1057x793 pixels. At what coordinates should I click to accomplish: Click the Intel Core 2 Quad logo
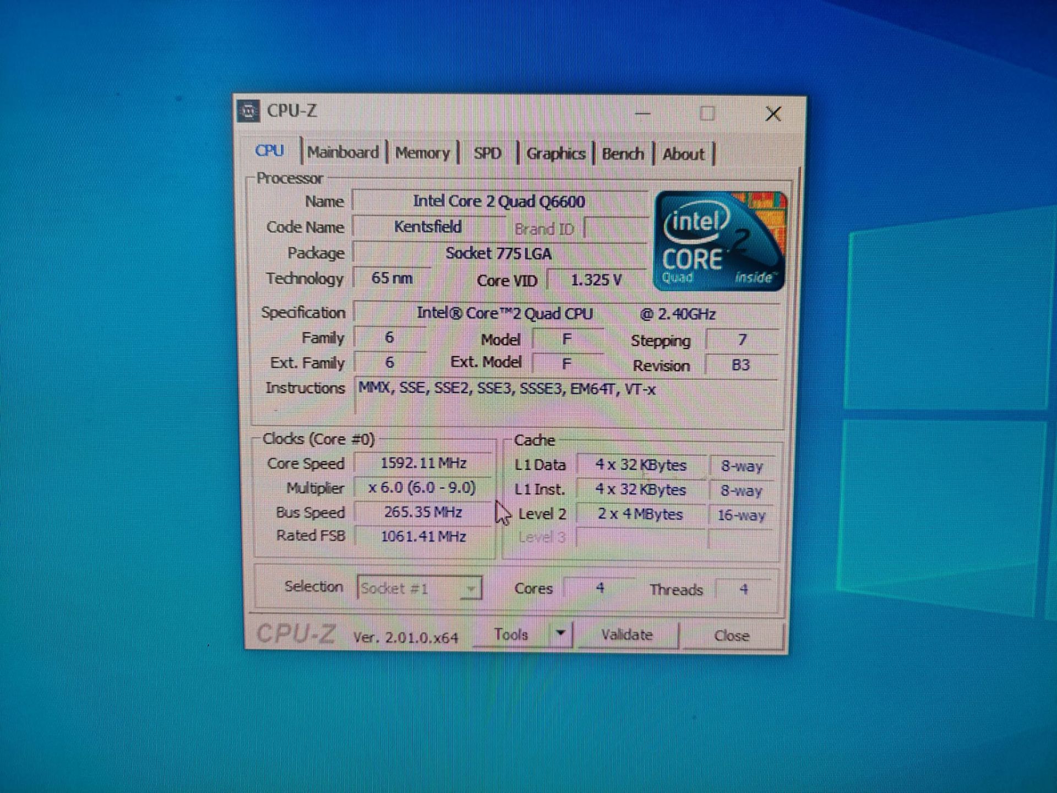(720, 241)
